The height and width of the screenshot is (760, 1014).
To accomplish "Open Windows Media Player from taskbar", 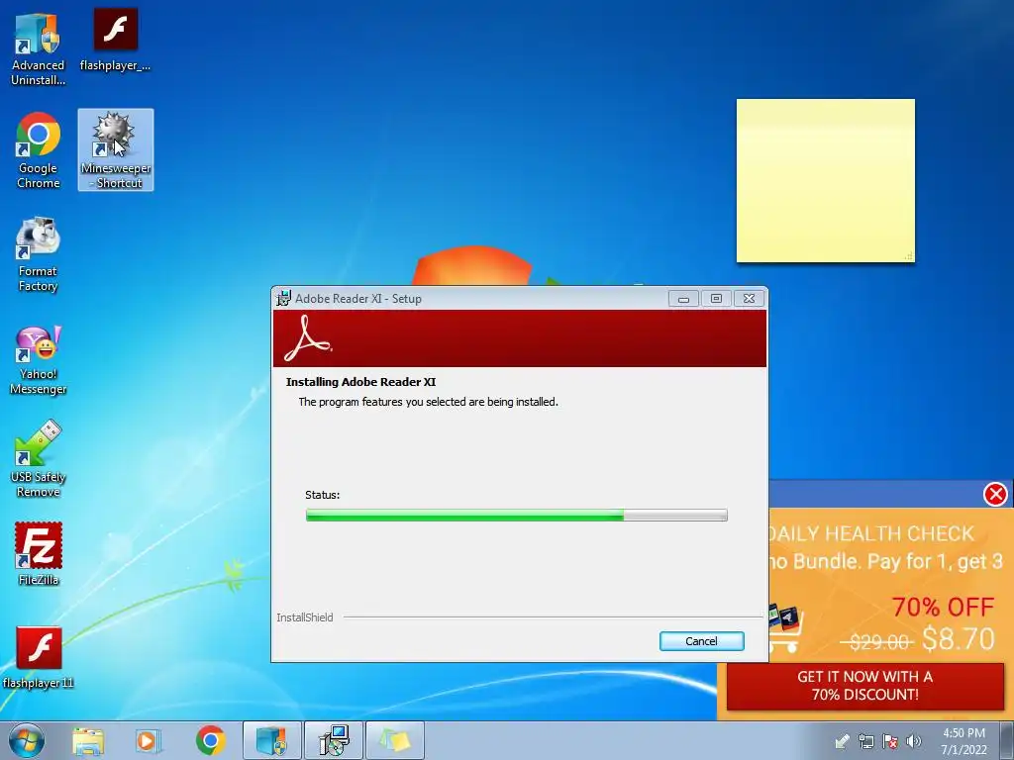I will (149, 740).
